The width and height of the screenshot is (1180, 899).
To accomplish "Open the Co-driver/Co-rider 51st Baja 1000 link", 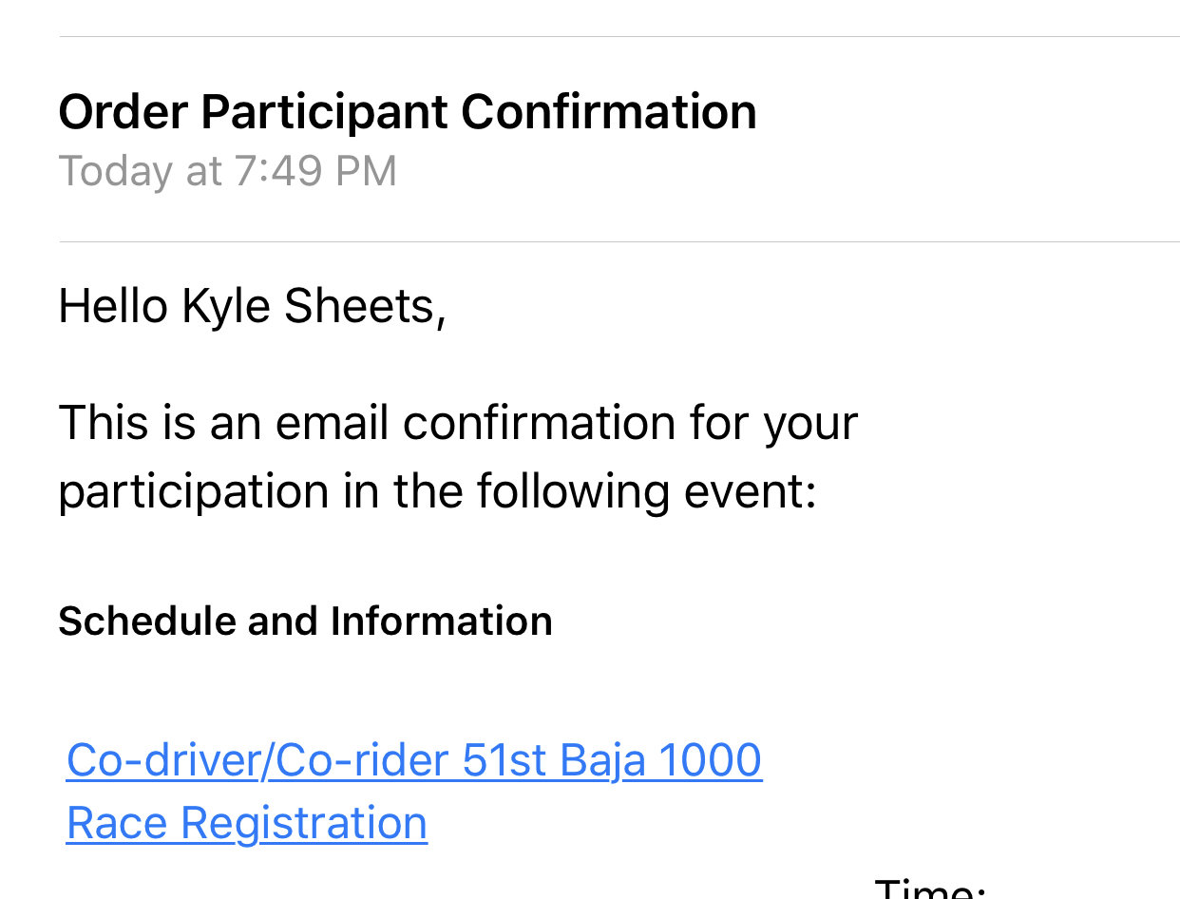I will point(414,760).
